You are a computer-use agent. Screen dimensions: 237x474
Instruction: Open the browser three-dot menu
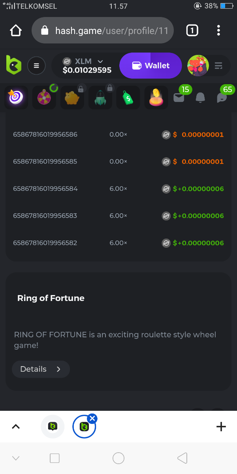pos(218,30)
